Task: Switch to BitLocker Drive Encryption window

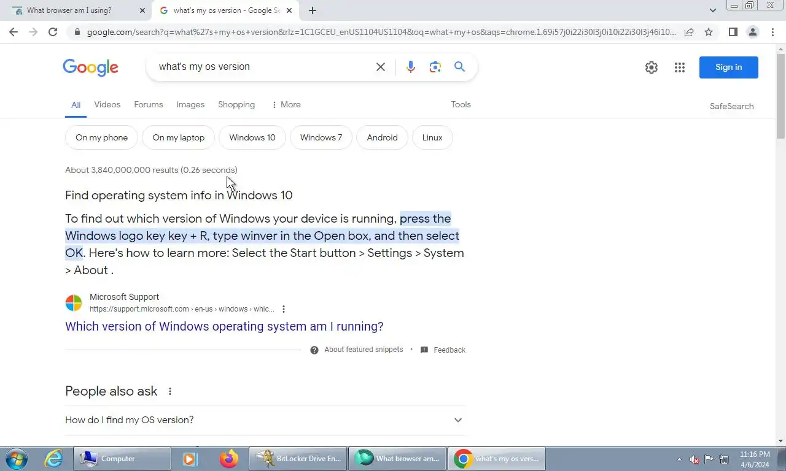Action: pyautogui.click(x=298, y=459)
